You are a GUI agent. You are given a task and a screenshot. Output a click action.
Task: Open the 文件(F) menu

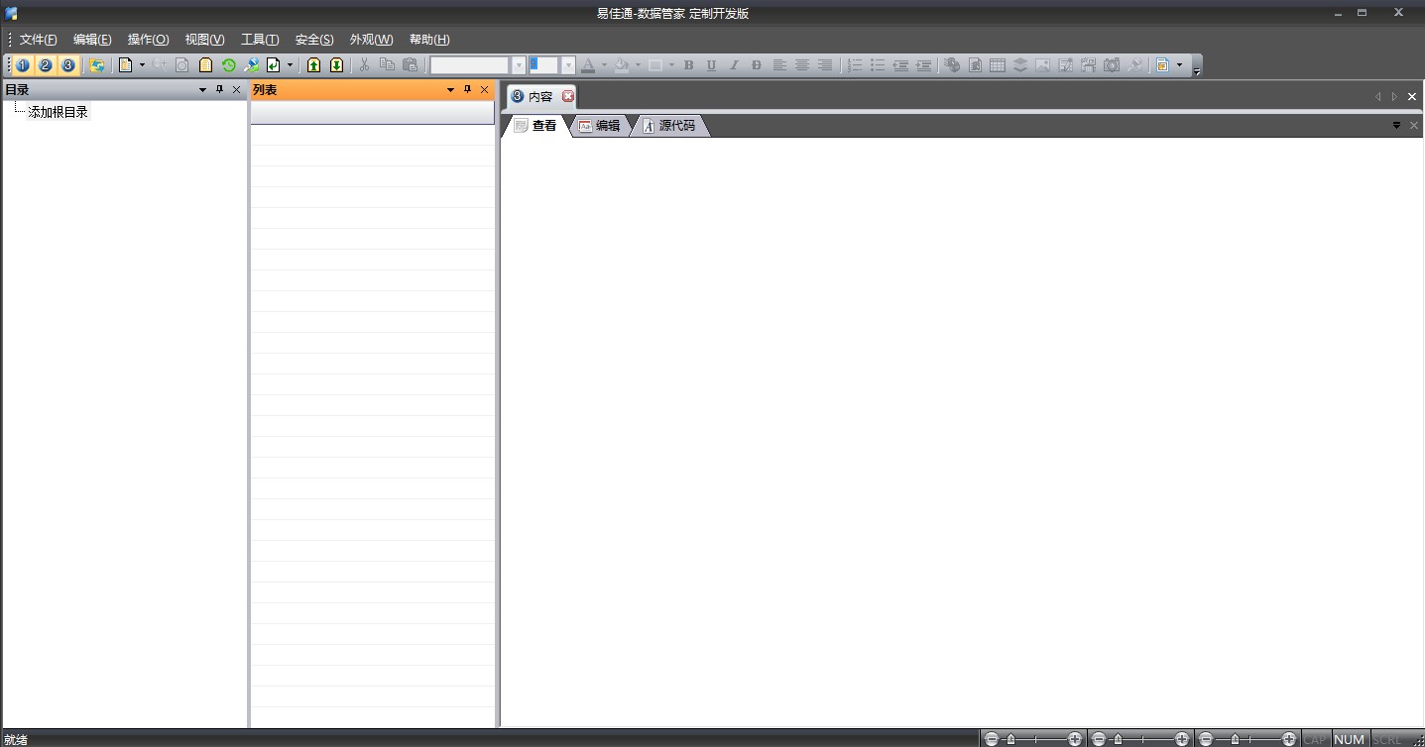[x=38, y=40]
